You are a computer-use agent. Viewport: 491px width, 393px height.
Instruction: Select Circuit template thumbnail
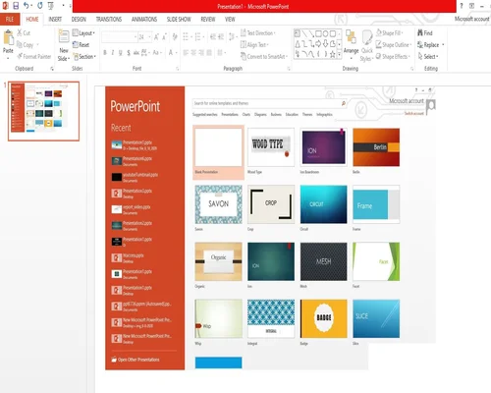323,204
